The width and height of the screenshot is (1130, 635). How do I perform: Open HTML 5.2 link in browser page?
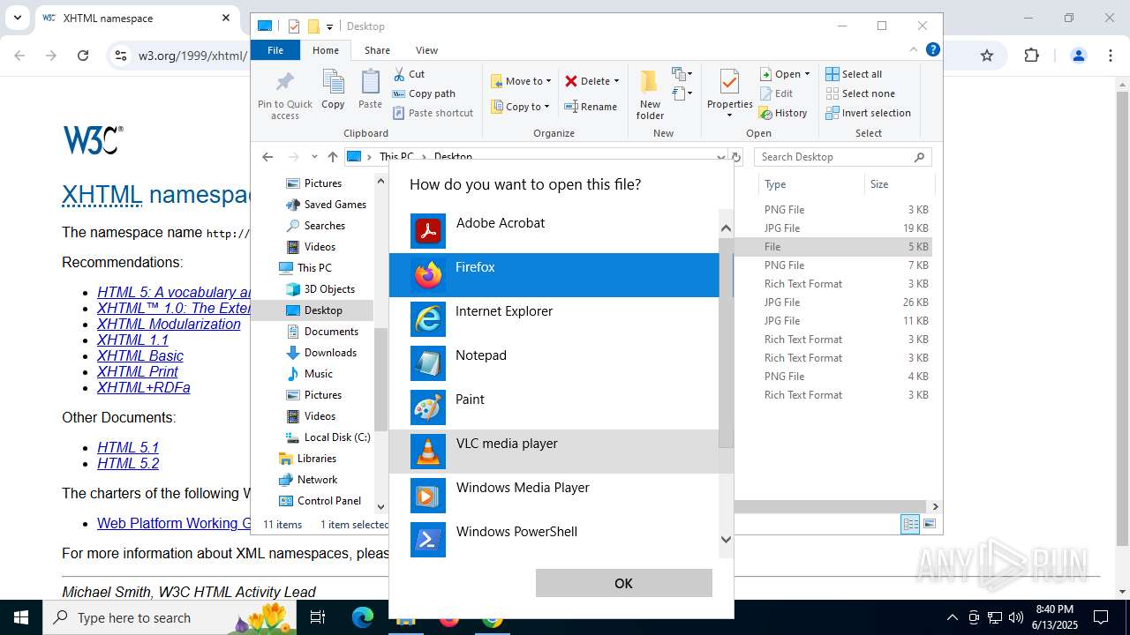tap(128, 463)
